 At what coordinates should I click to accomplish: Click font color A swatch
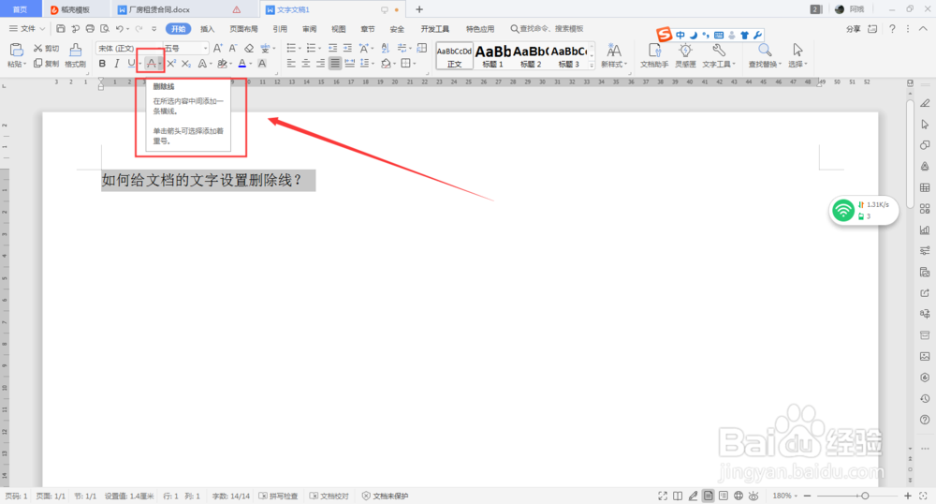click(241, 64)
